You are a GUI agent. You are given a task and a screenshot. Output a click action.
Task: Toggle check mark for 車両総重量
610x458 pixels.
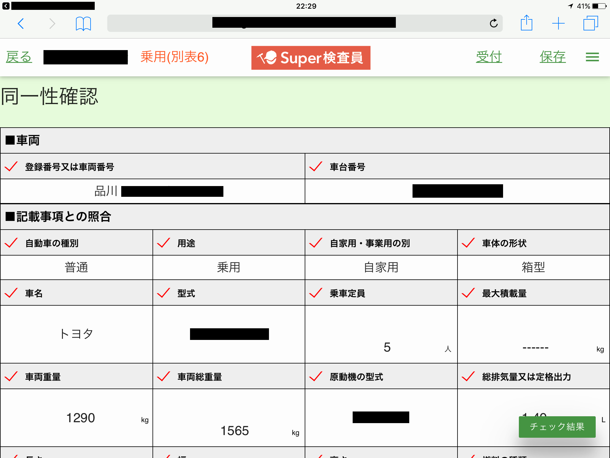tap(164, 377)
